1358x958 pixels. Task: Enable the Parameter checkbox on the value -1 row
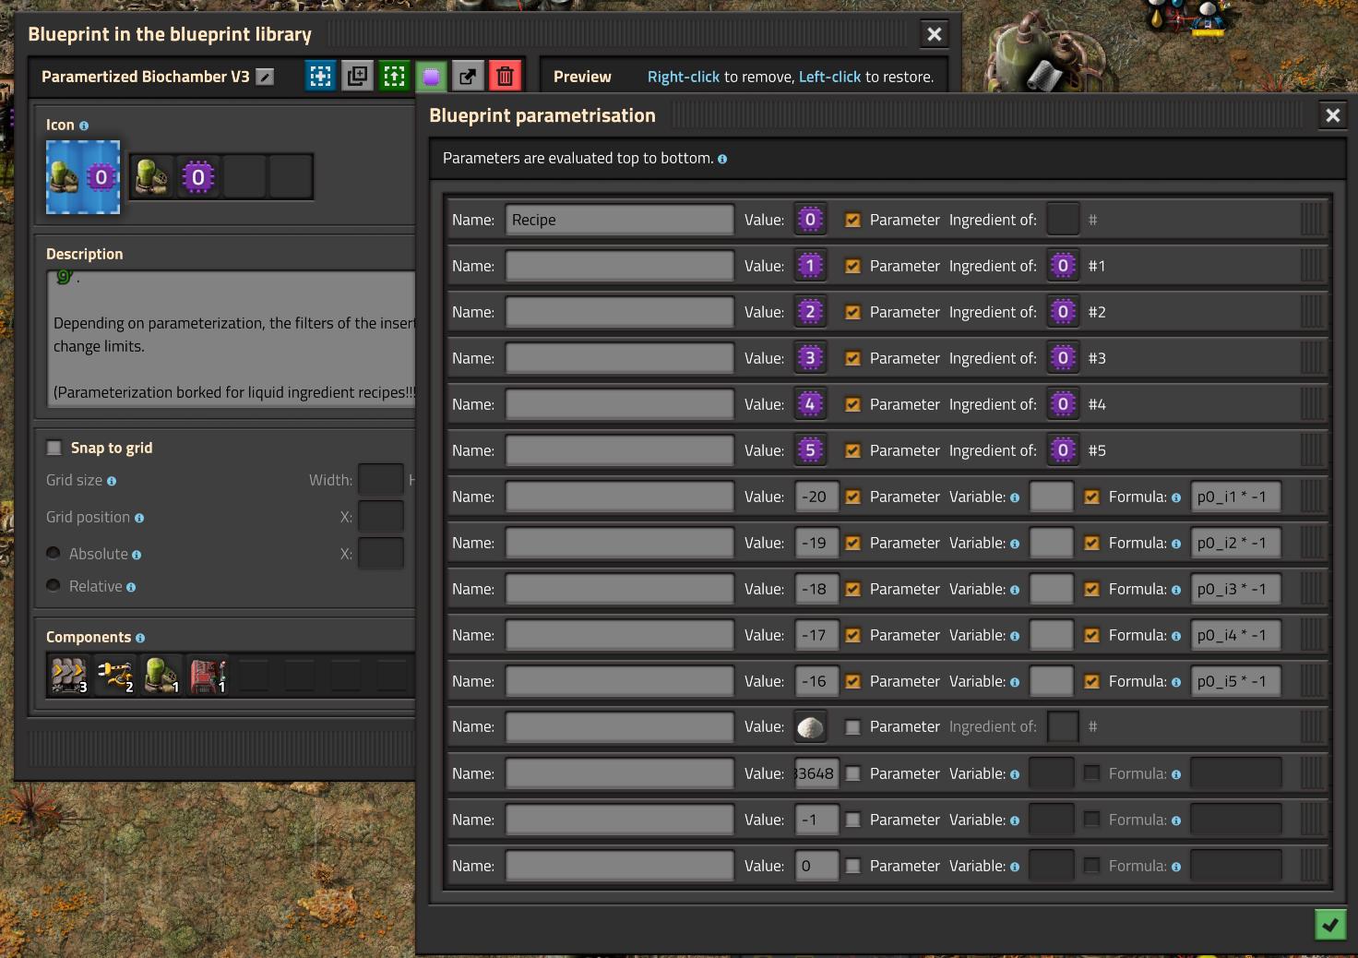point(853,820)
